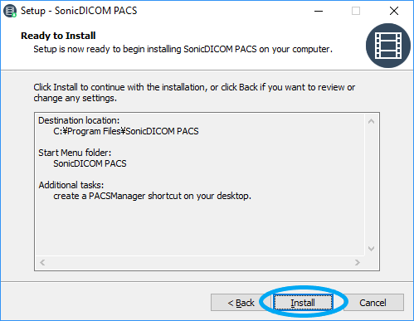Click the left arrow of the horizontal scrollbar

click(42, 262)
